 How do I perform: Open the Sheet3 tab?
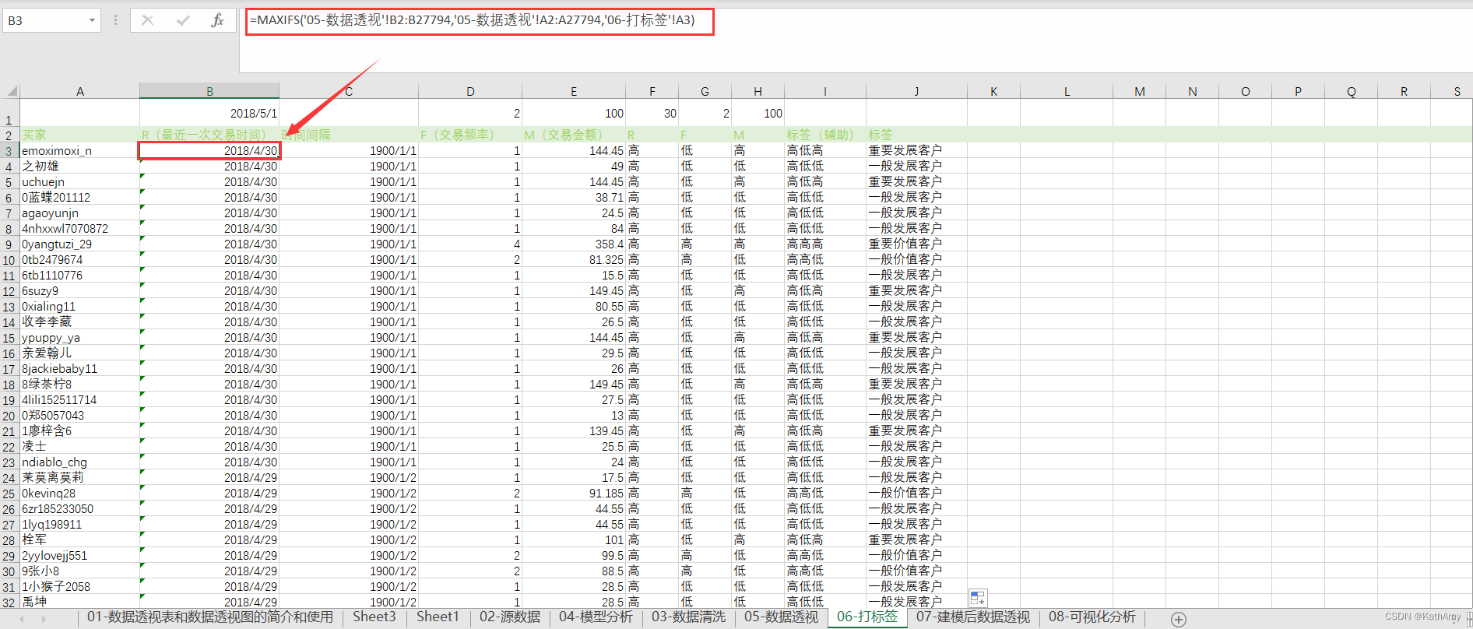pos(374,617)
